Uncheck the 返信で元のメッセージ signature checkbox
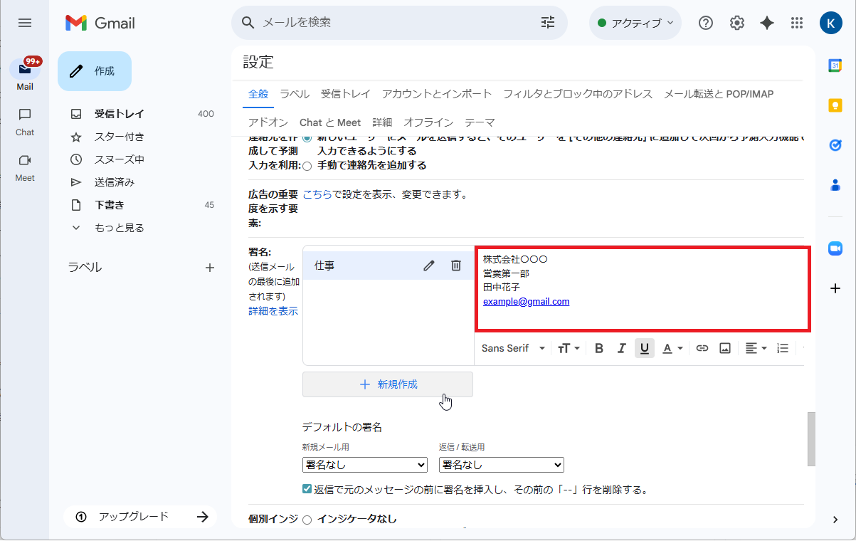 pos(306,489)
